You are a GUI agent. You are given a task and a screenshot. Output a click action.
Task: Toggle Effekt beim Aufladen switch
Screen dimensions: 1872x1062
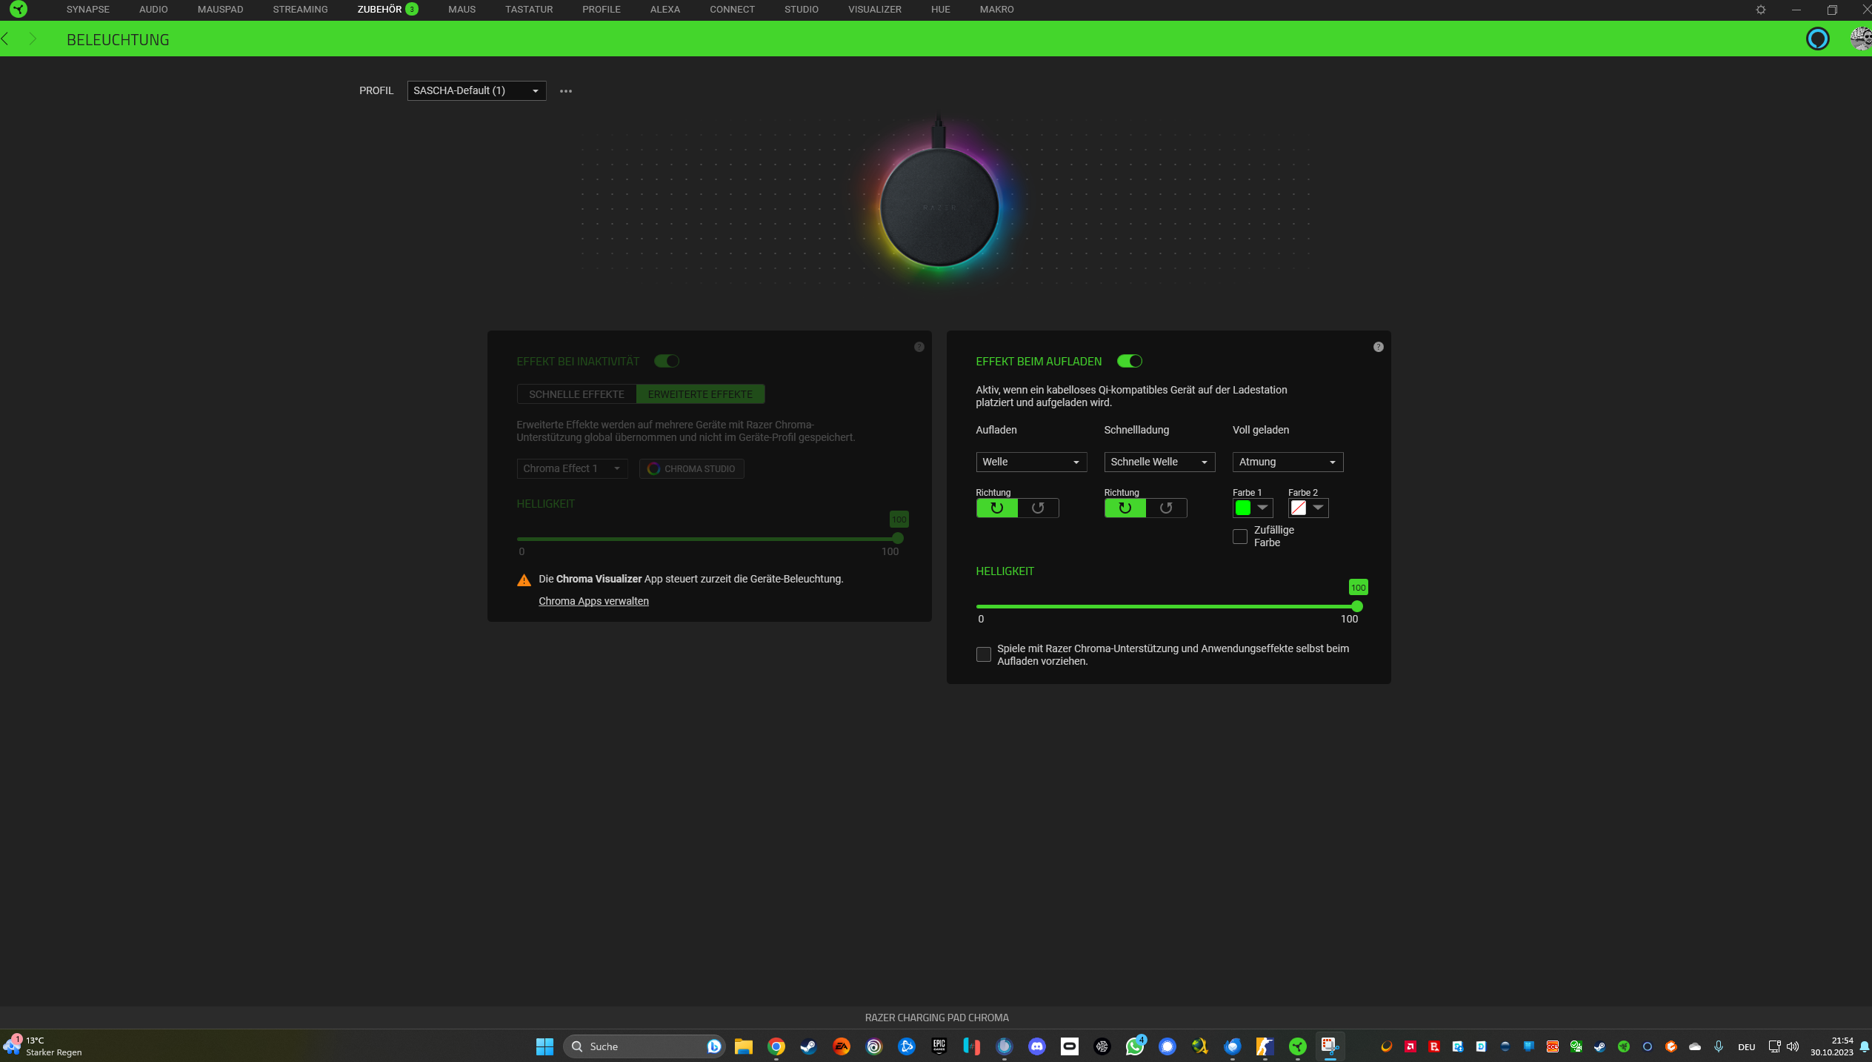[1129, 361]
